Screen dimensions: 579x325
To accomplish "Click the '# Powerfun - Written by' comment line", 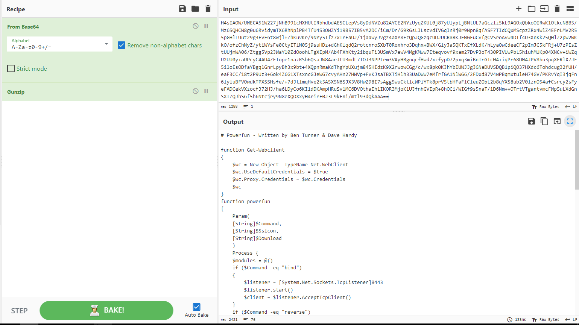I will [x=289, y=135].
